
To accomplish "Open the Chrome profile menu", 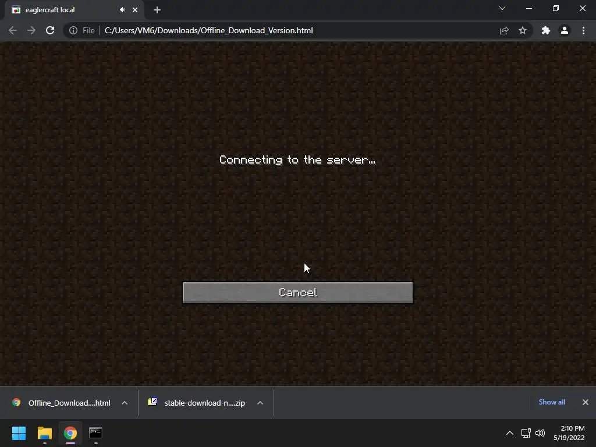I will coord(565,30).
